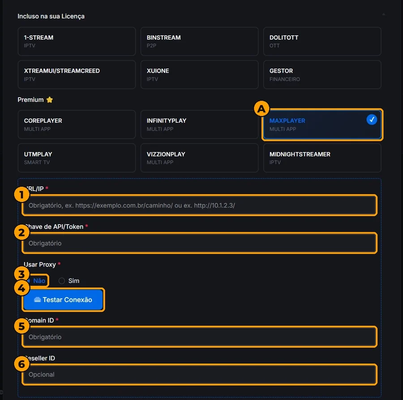Select the COREPLAYER multi app card

click(77, 124)
